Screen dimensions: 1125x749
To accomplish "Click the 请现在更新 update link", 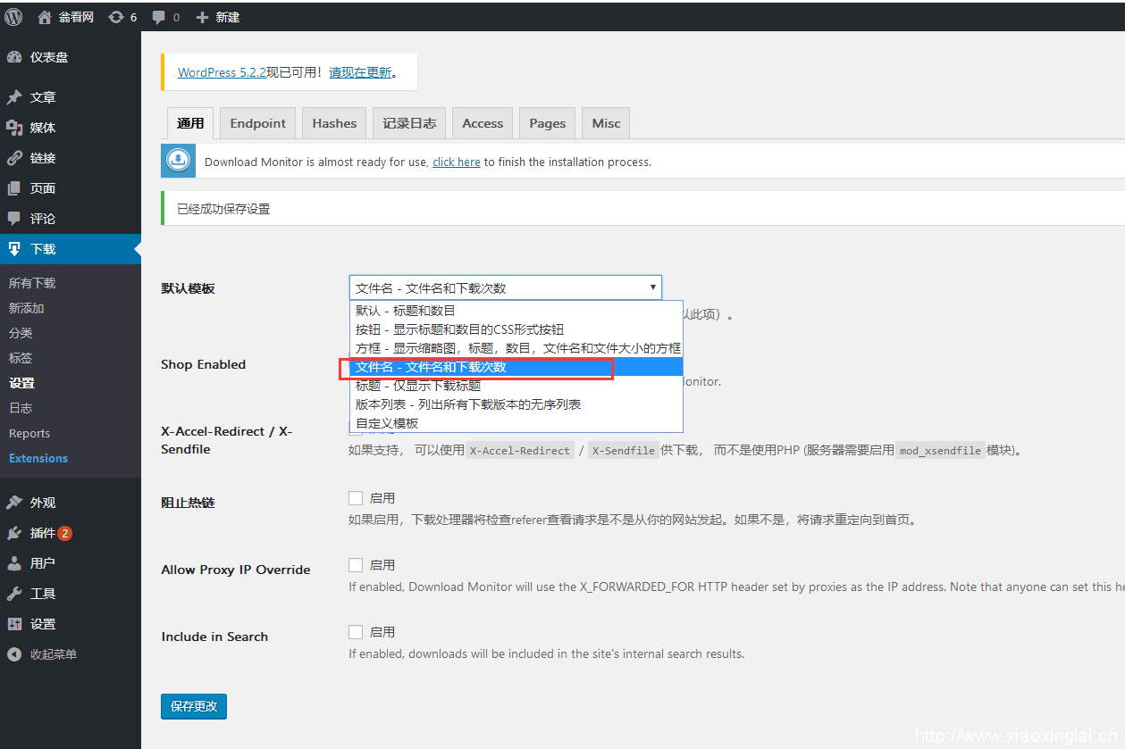I will 360,72.
